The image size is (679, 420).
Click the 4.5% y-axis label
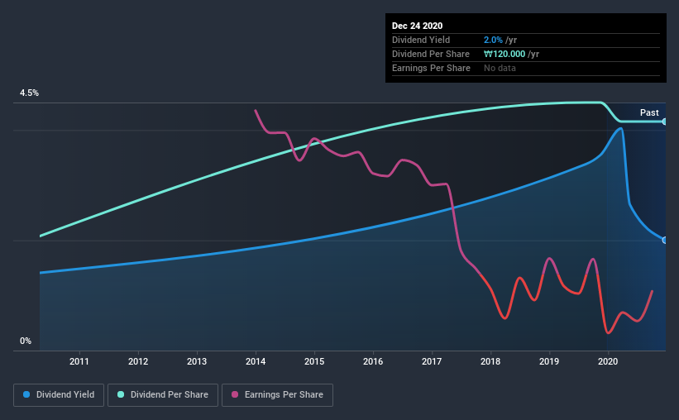coord(29,93)
